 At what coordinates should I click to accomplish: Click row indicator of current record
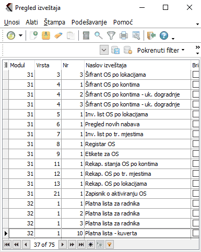click(6, 233)
